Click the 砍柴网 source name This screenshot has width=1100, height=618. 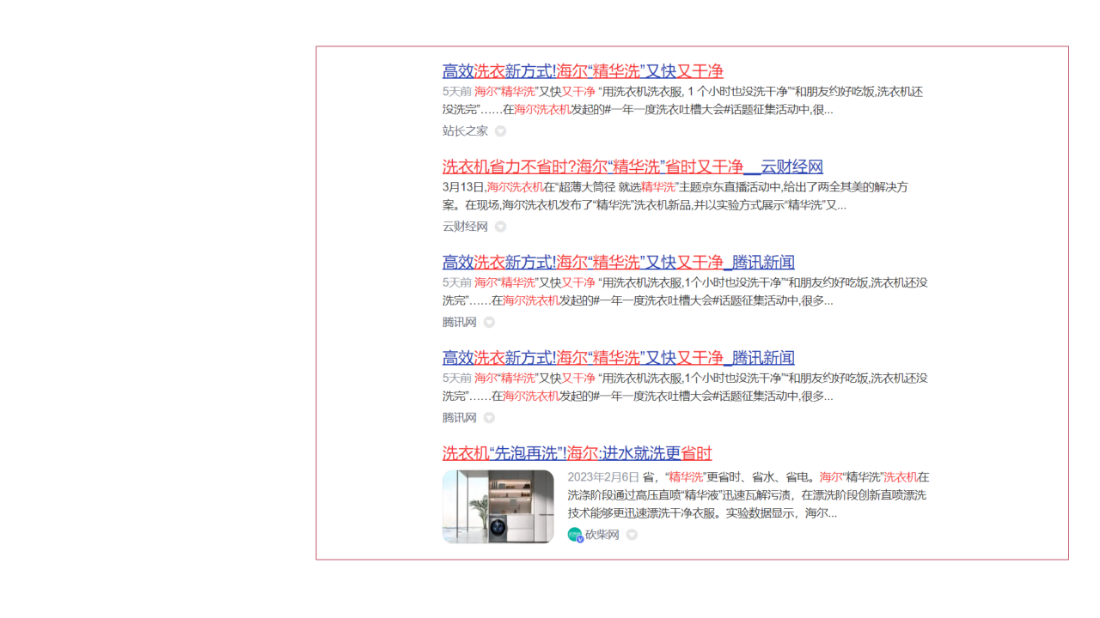pyautogui.click(x=602, y=534)
